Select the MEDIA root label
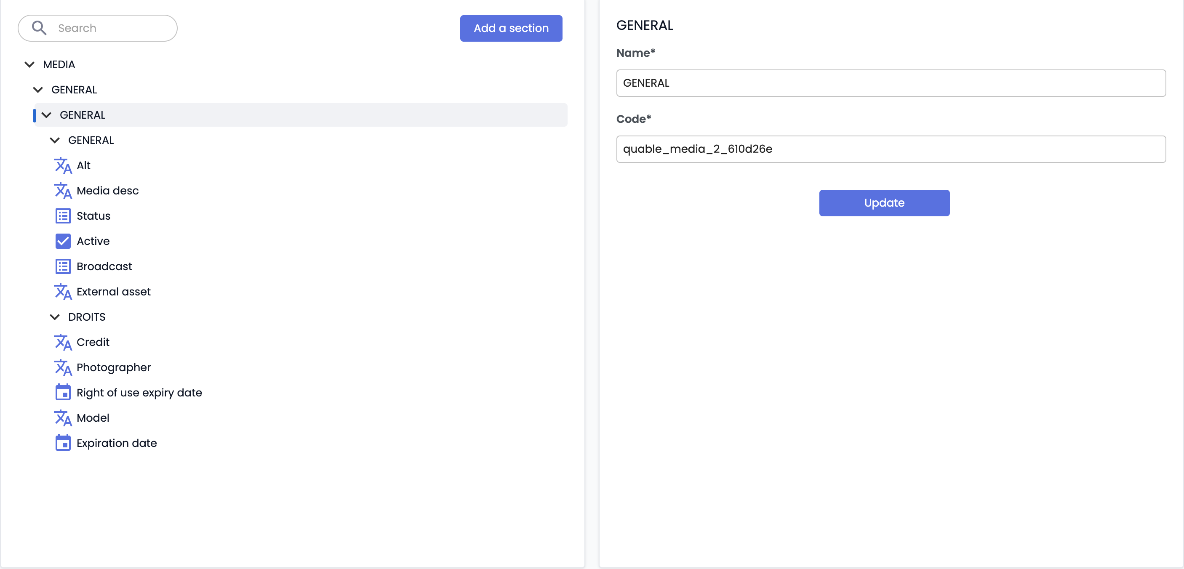The width and height of the screenshot is (1184, 569). [59, 64]
